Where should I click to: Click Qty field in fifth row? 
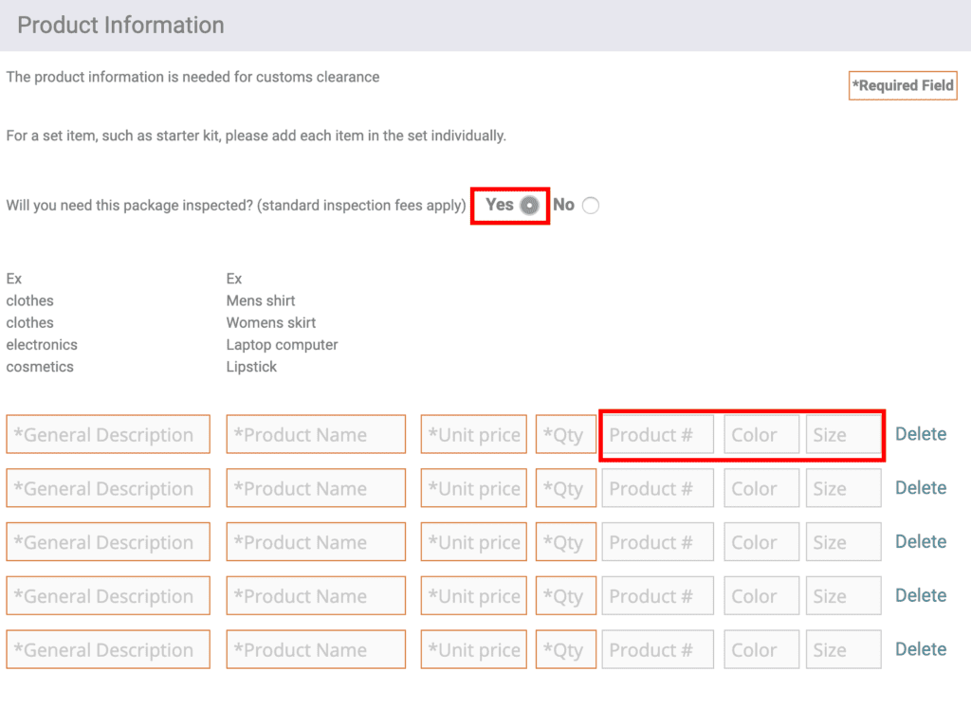point(566,650)
